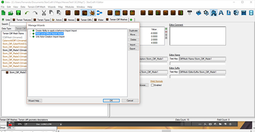This screenshot has height=132, width=255.
Task: Click the Editor Comment text box
Action: click(198, 36)
